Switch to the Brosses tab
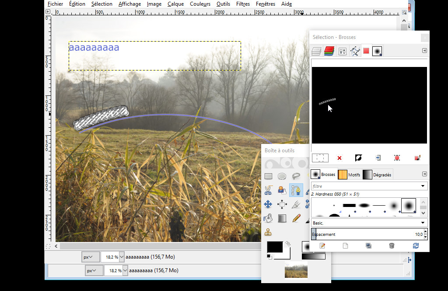Image resolution: width=448 pixels, height=291 pixels. (x=323, y=174)
